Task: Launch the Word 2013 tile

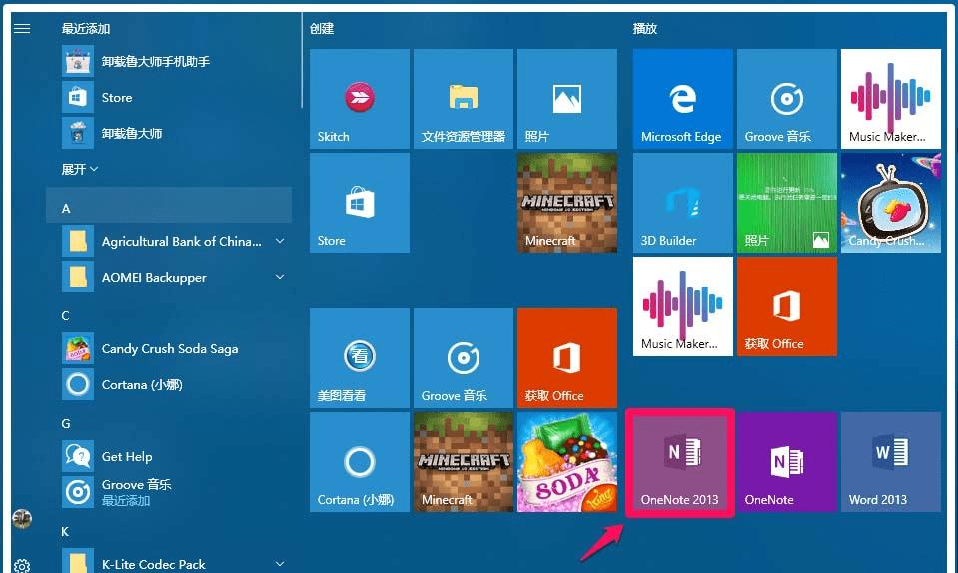Action: click(x=891, y=462)
